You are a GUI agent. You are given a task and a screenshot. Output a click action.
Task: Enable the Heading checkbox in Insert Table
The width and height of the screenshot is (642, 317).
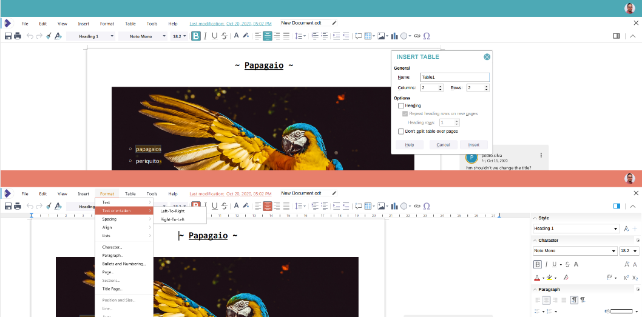(x=401, y=106)
